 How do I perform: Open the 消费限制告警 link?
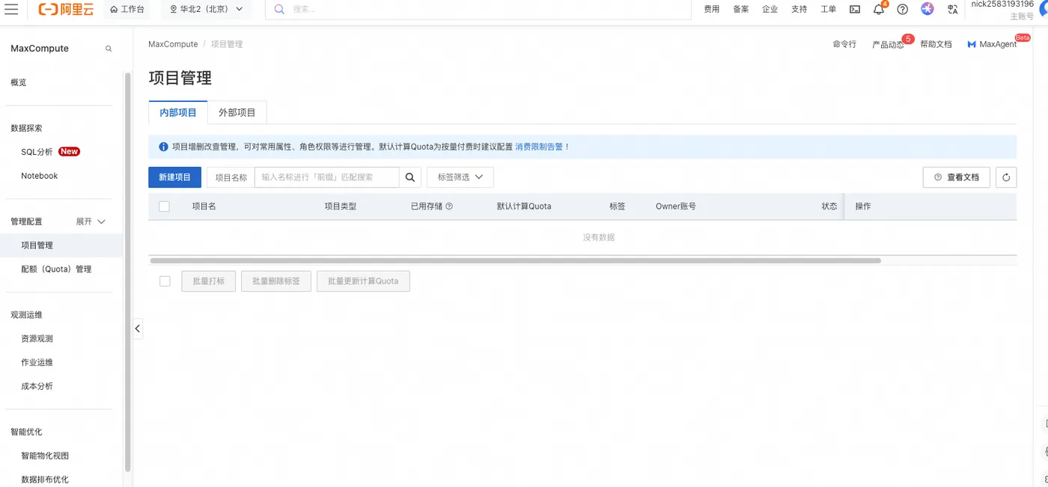539,147
